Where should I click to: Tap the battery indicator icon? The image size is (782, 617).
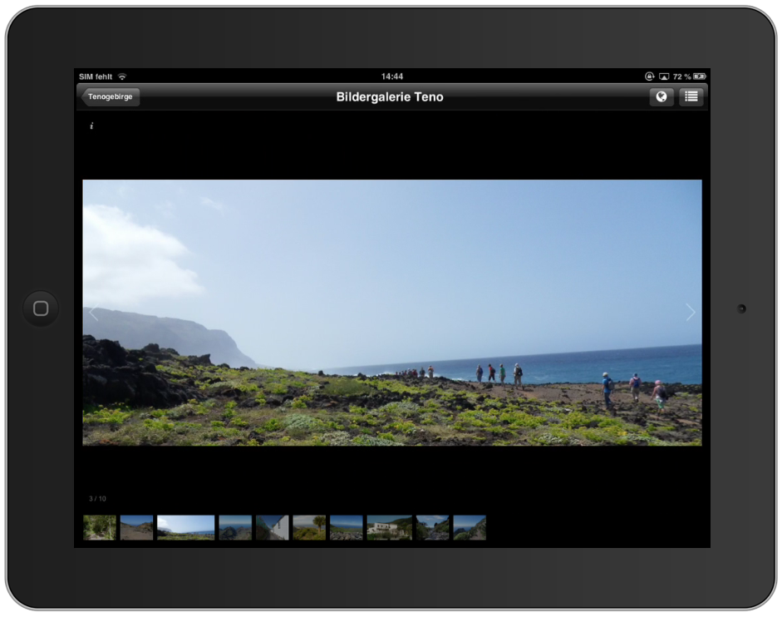point(699,77)
